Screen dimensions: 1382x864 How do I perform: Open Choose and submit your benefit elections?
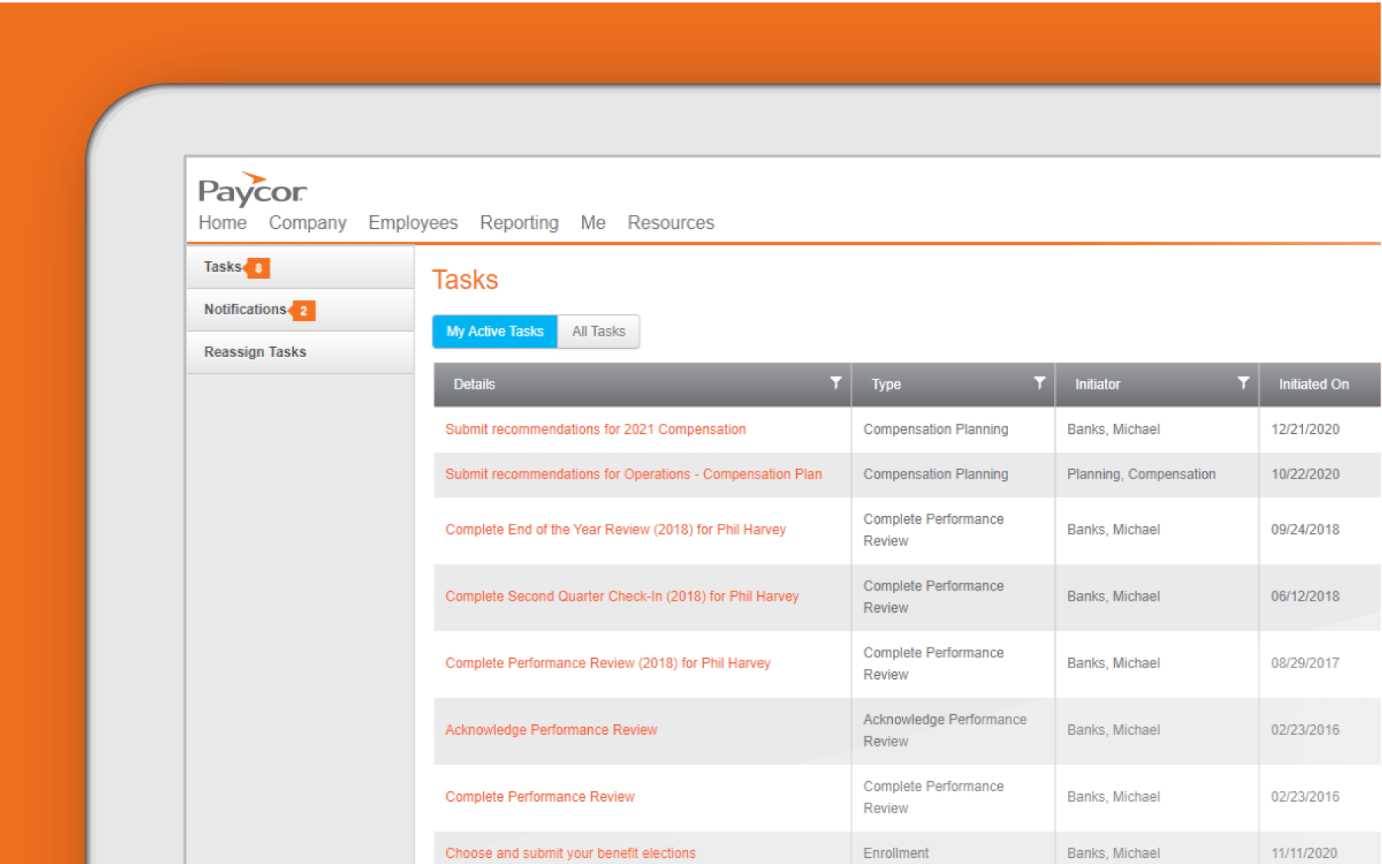click(570, 852)
